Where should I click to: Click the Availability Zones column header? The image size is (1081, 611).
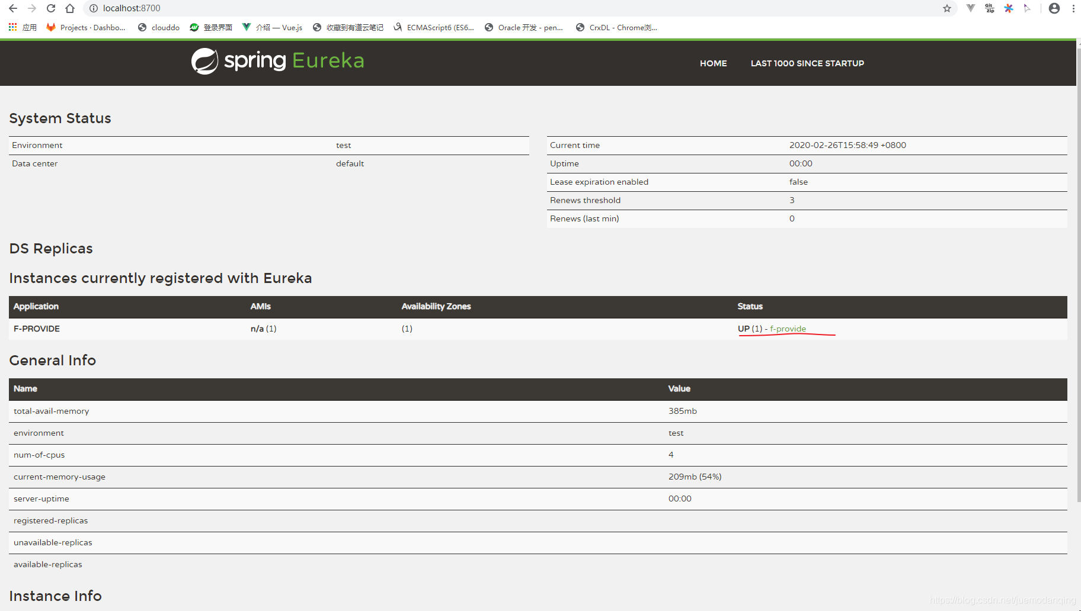click(x=436, y=306)
